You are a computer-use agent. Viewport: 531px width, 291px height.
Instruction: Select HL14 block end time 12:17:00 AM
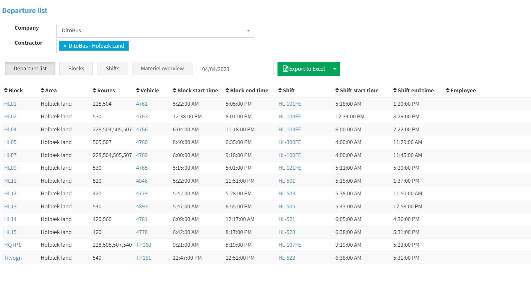(240, 219)
